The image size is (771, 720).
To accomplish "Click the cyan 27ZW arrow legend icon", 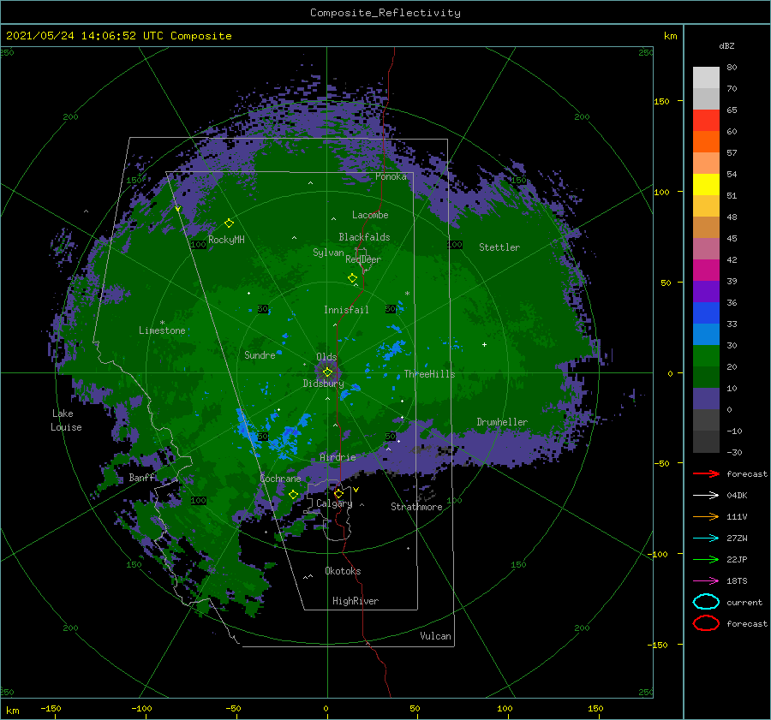I will point(706,539).
